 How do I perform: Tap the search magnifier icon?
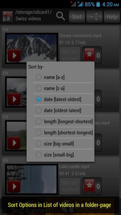coord(60,17)
